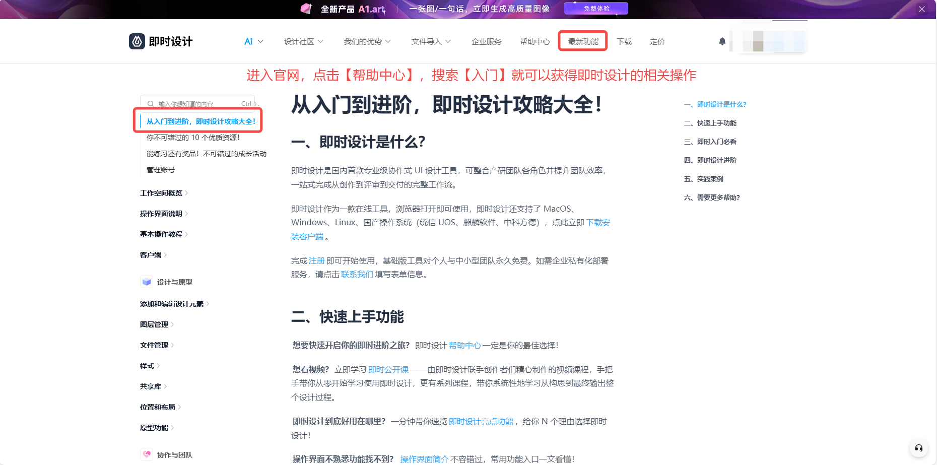The height and width of the screenshot is (465, 937).
Task: Click the 即时设计 logo icon
Action: (x=137, y=41)
